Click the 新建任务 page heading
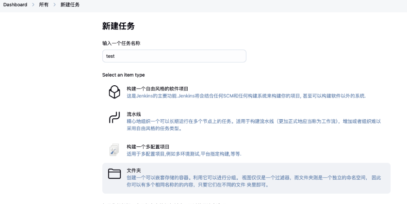This screenshot has width=407, height=204. coord(118,26)
